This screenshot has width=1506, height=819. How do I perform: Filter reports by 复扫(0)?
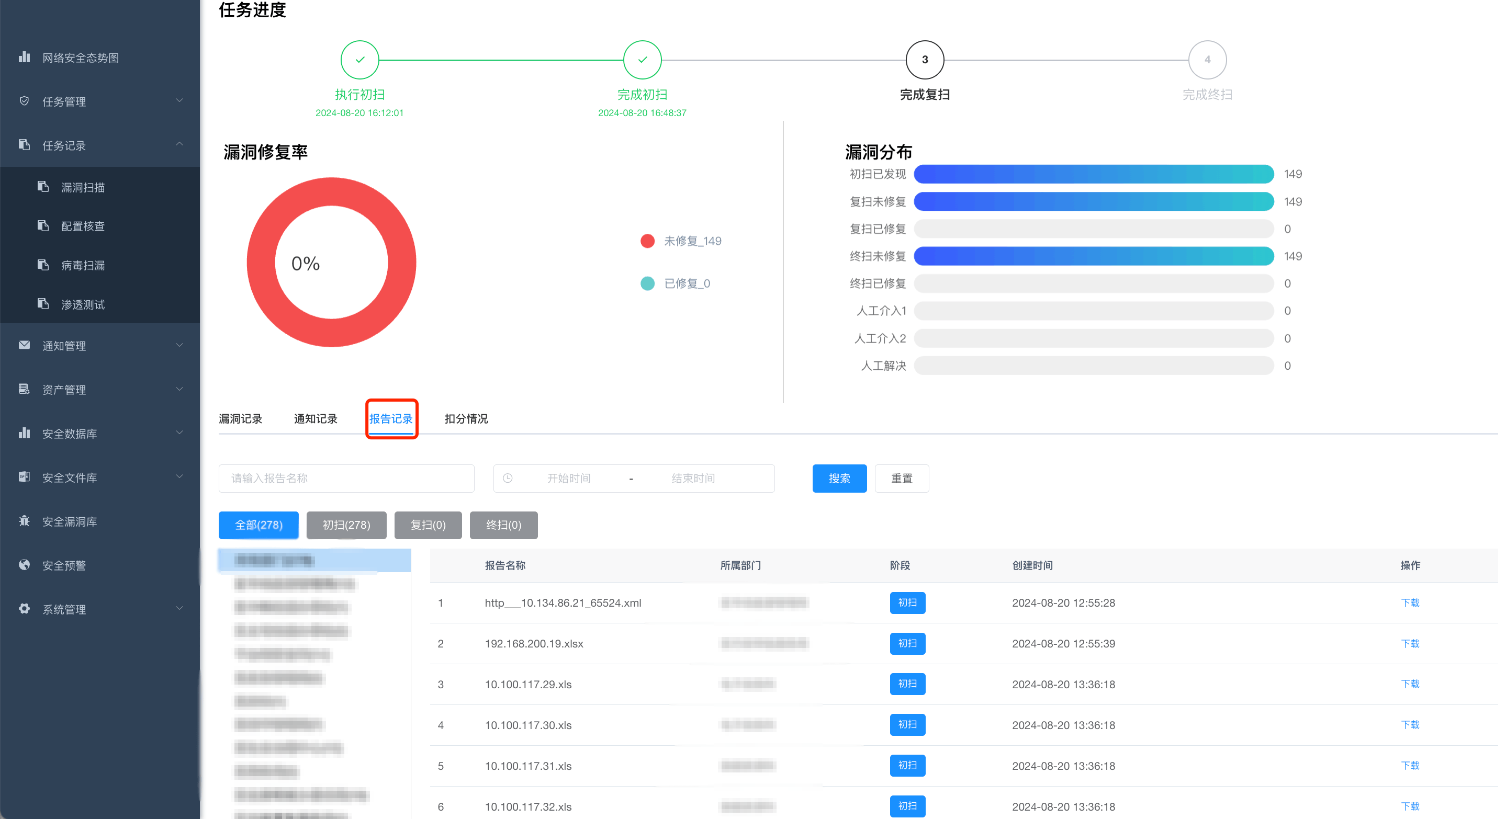(x=428, y=525)
